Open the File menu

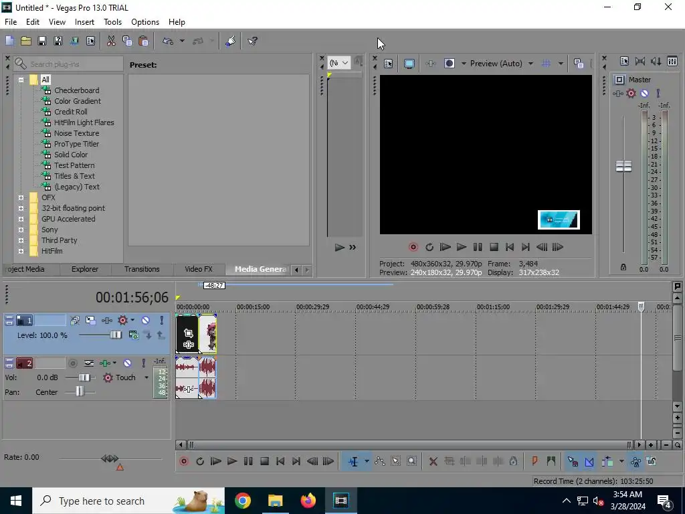tap(11, 22)
